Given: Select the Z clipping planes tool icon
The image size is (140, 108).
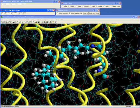Looking at the screenshot, I should (19, 22).
